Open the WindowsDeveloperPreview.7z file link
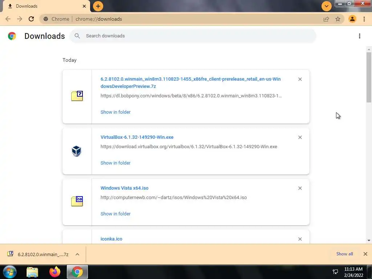This screenshot has width=372, height=279. pos(190,82)
